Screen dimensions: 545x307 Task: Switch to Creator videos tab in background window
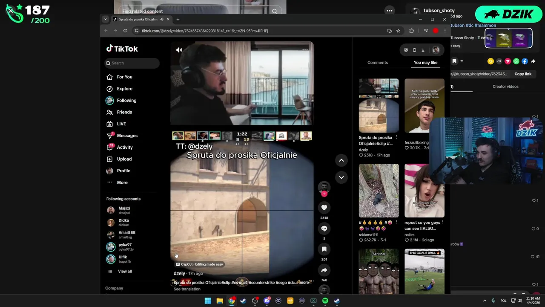505,87
